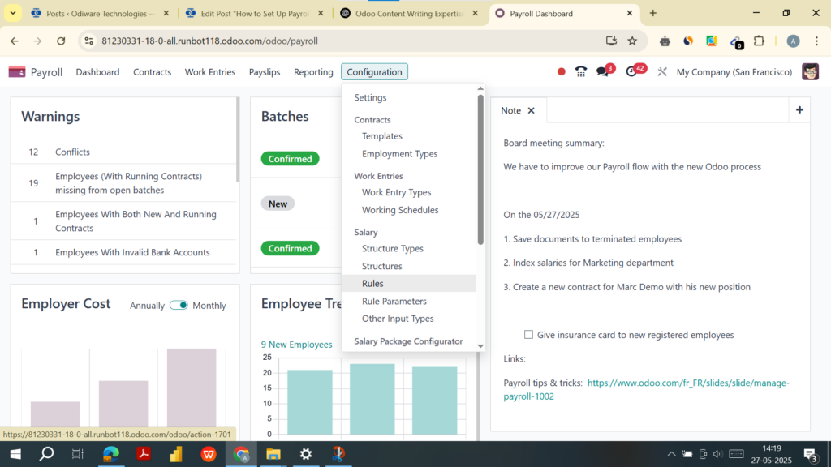Switch to the Reporting menu

[313, 71]
